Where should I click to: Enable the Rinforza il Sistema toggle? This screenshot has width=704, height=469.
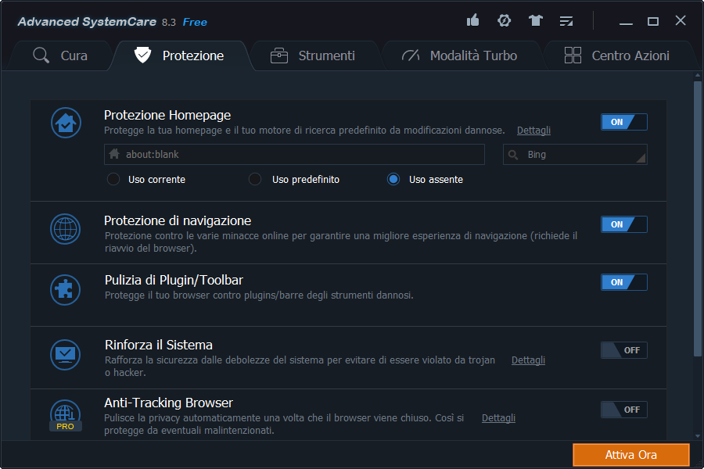[623, 350]
